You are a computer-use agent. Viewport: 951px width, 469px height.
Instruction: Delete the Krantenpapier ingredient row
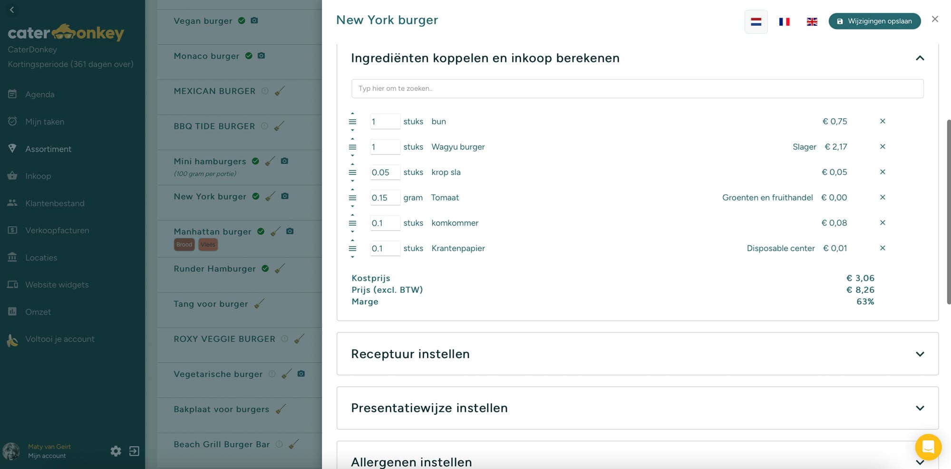882,248
